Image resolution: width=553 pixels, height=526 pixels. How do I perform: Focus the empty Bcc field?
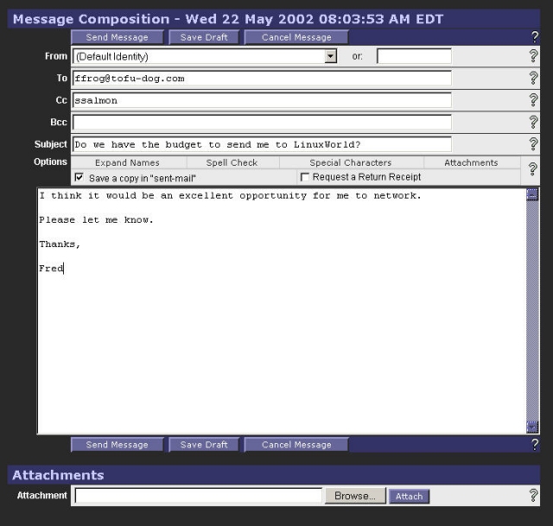coord(262,123)
